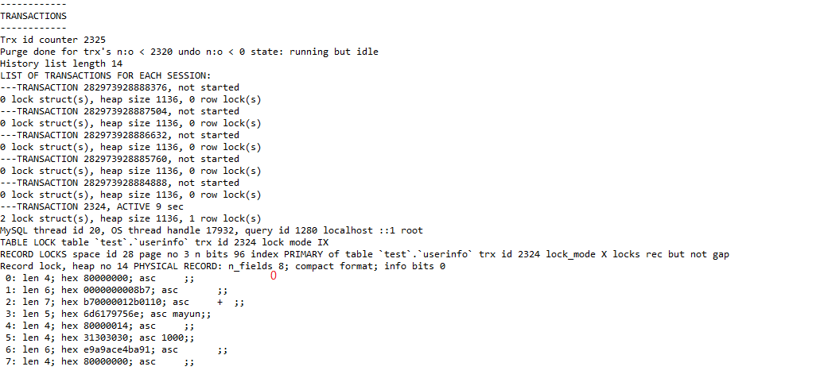The image size is (824, 382).
Task: Click the 'Purge done for trx's' line
Action: pyautogui.click(x=189, y=52)
